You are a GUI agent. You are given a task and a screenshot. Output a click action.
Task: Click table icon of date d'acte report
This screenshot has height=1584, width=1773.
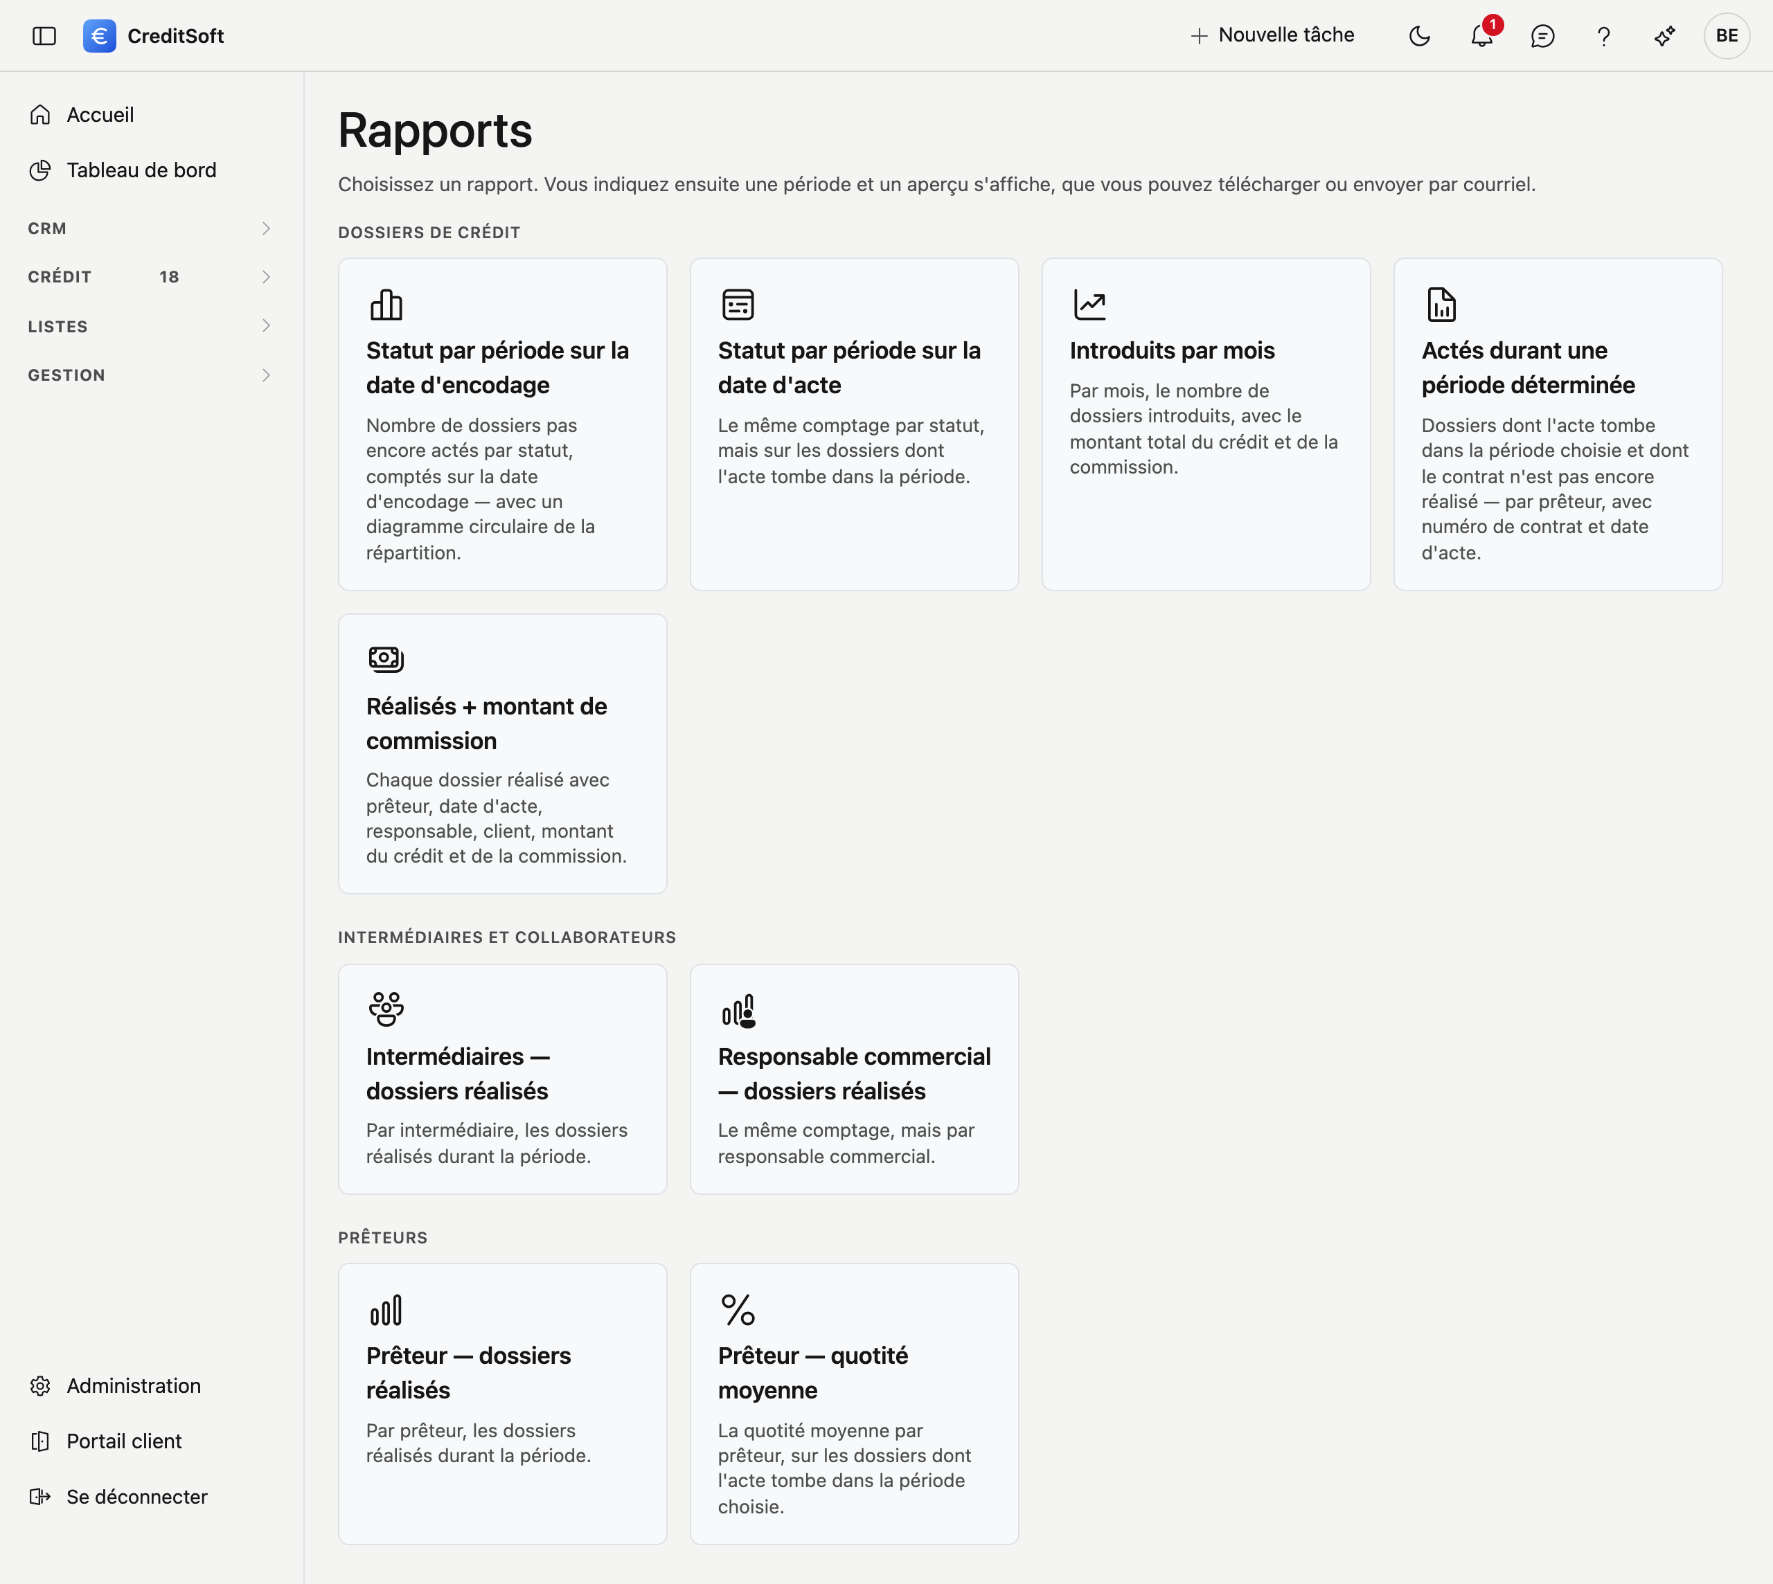(x=738, y=305)
